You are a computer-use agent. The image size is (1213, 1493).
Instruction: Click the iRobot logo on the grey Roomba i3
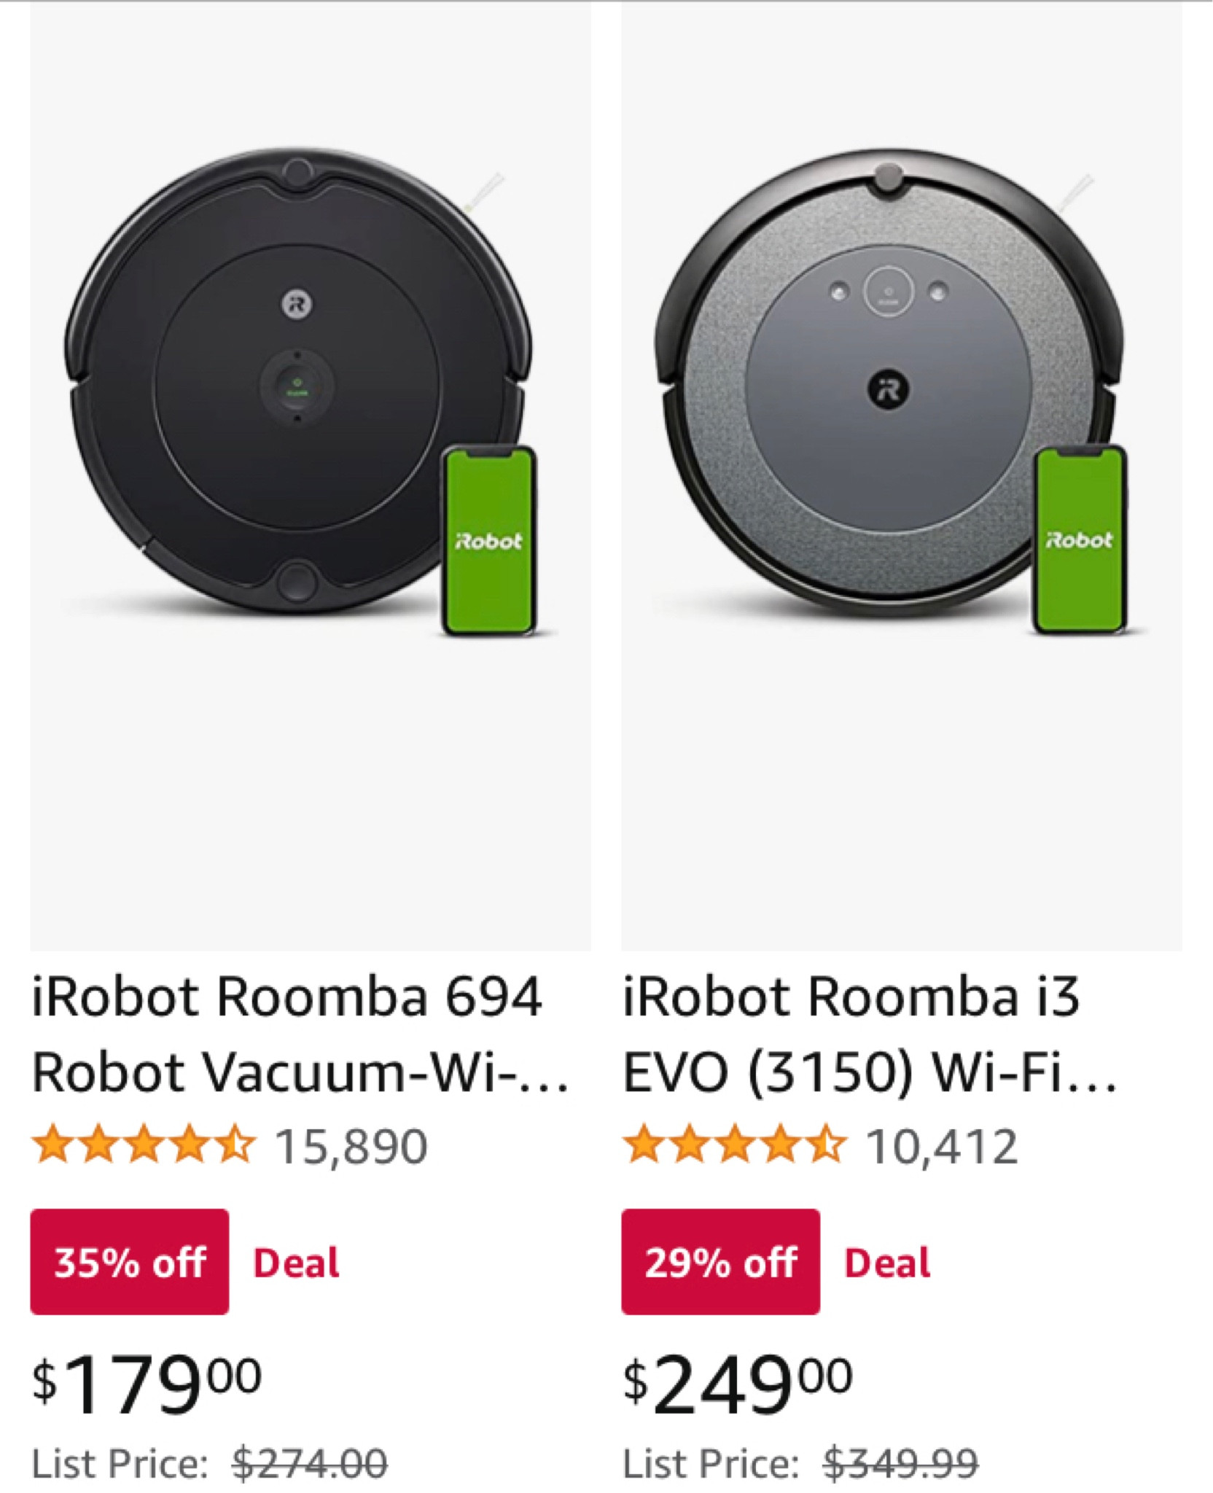(888, 390)
